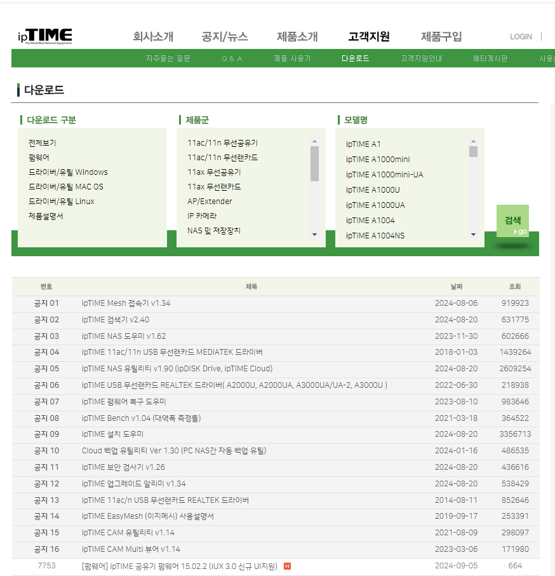The height and width of the screenshot is (576, 555).
Task: Choose 11ax 무선공유기 product group
Action: click(214, 172)
